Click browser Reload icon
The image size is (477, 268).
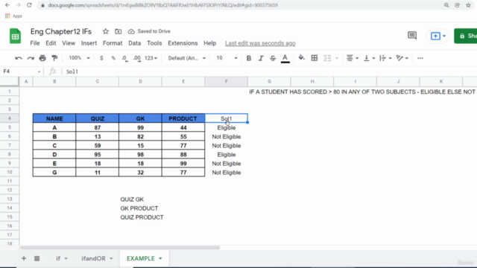point(29,5)
